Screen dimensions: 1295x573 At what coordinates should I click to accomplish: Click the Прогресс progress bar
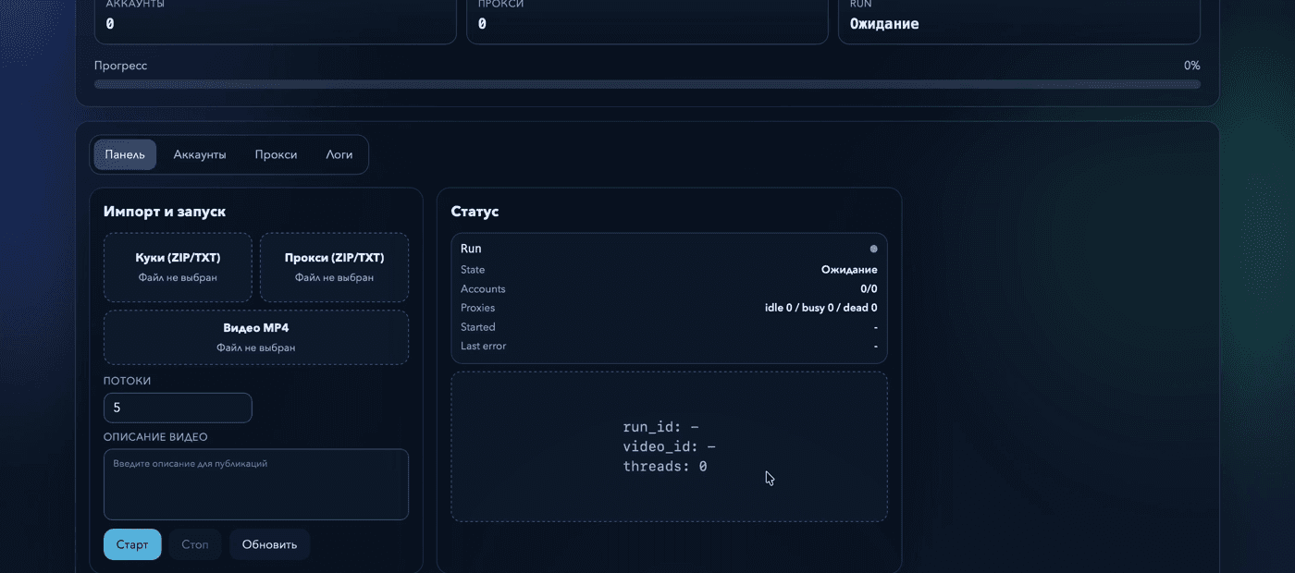pyautogui.click(x=647, y=84)
